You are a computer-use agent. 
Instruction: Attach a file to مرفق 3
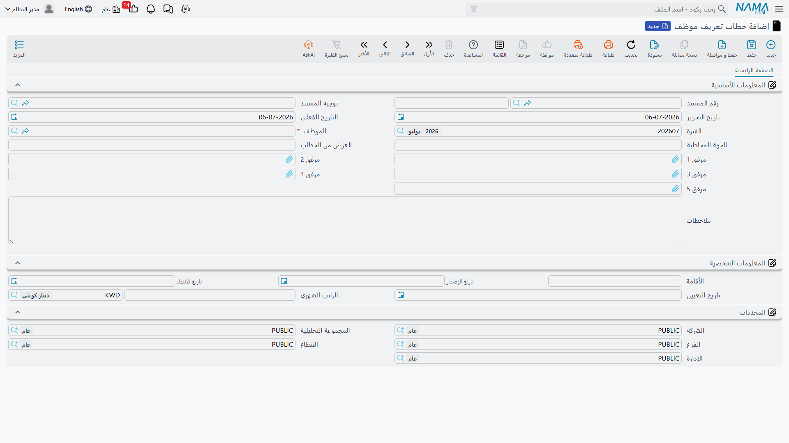click(x=675, y=174)
